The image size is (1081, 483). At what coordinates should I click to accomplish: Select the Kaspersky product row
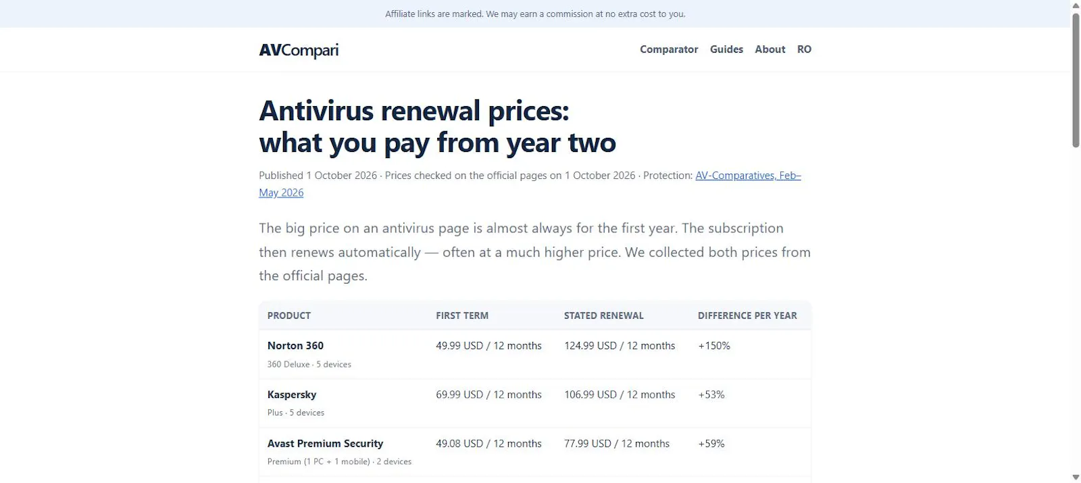[x=535, y=403]
